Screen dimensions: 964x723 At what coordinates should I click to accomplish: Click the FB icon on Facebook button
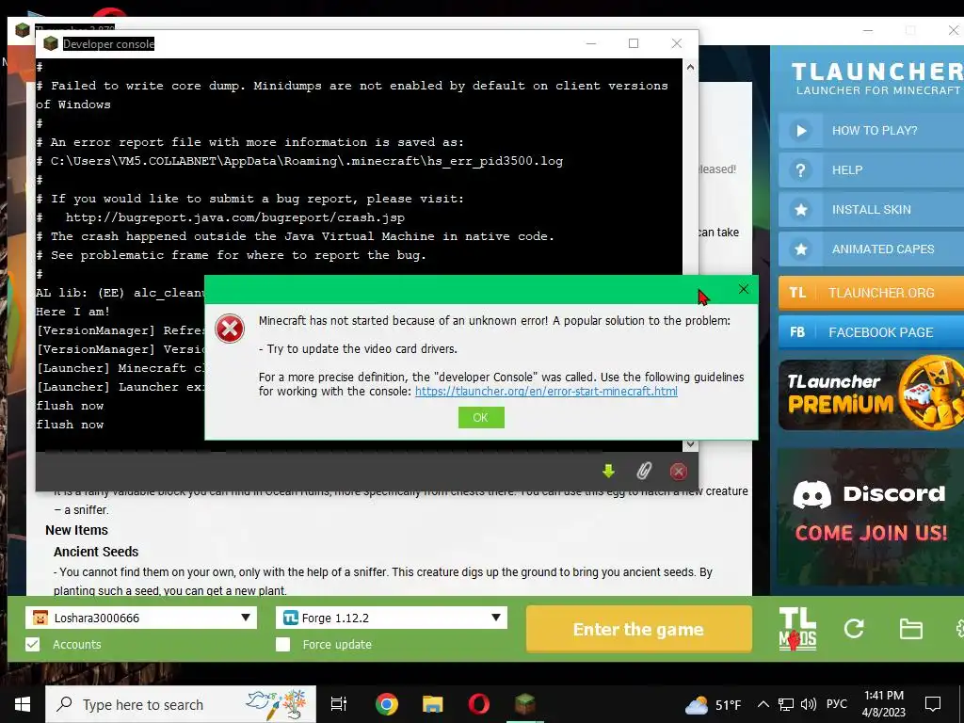point(797,332)
